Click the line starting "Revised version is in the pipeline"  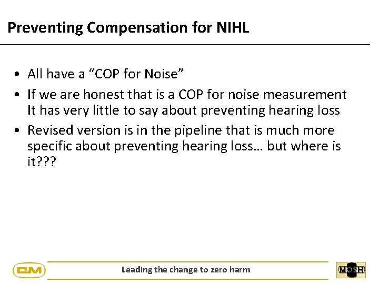(181, 130)
